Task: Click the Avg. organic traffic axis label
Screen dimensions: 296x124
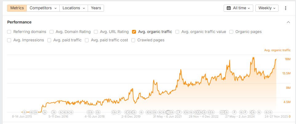Action: [x=277, y=50]
